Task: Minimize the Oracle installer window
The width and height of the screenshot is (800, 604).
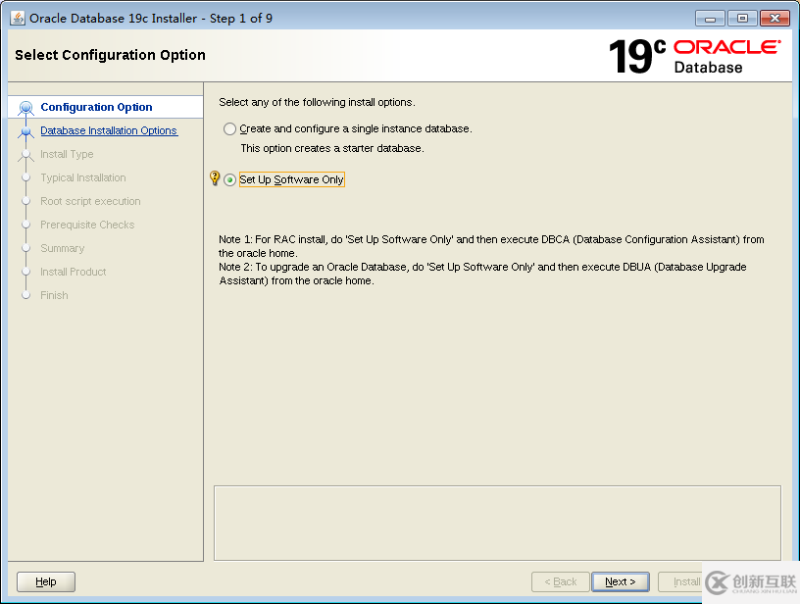Action: pos(710,19)
